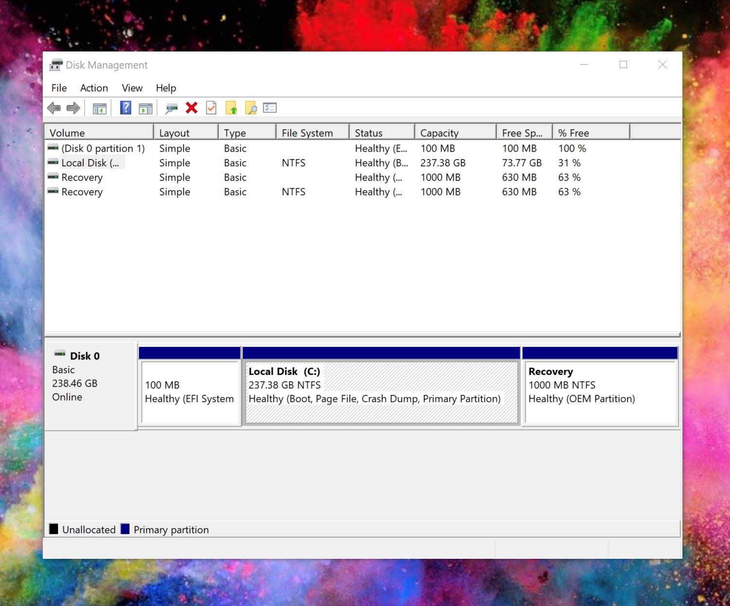Select the (Disk 0 partition 1) volume row
The image size is (730, 606).
point(362,148)
